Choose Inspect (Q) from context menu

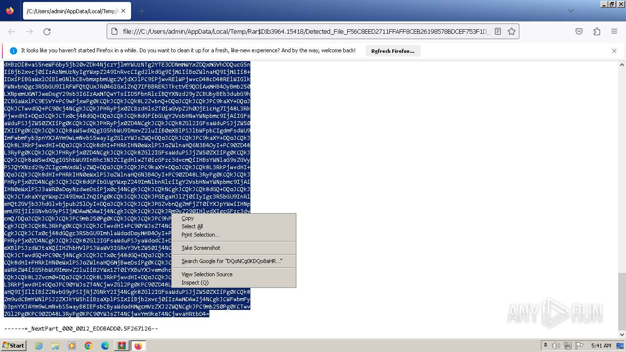(234, 283)
